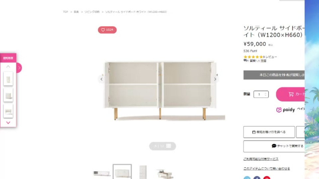319x179 pixels.
Task: Advance to the next product image
Action: tap(215, 79)
